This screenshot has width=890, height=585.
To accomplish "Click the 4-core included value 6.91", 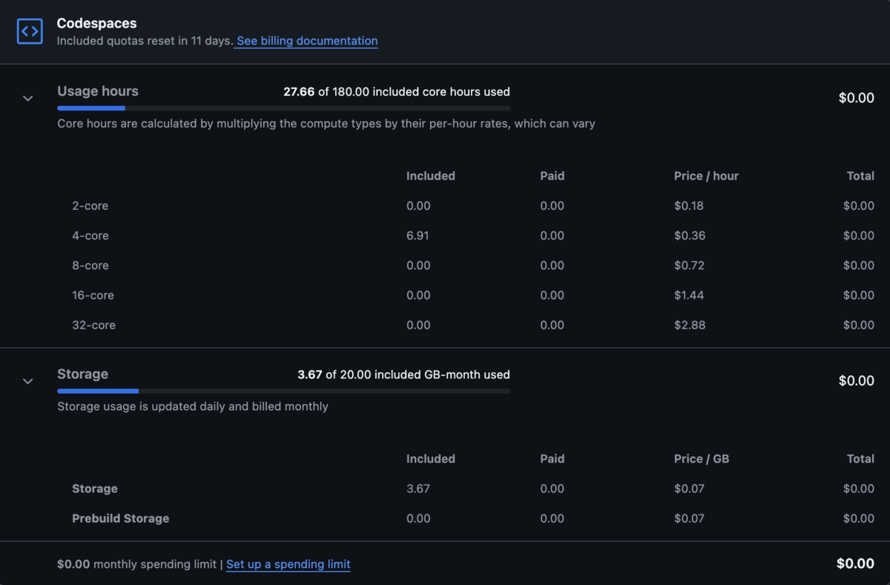I will [x=418, y=236].
